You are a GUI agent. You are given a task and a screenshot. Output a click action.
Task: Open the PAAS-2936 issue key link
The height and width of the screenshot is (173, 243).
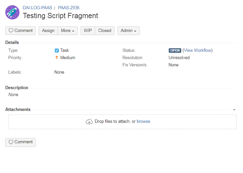tap(69, 8)
